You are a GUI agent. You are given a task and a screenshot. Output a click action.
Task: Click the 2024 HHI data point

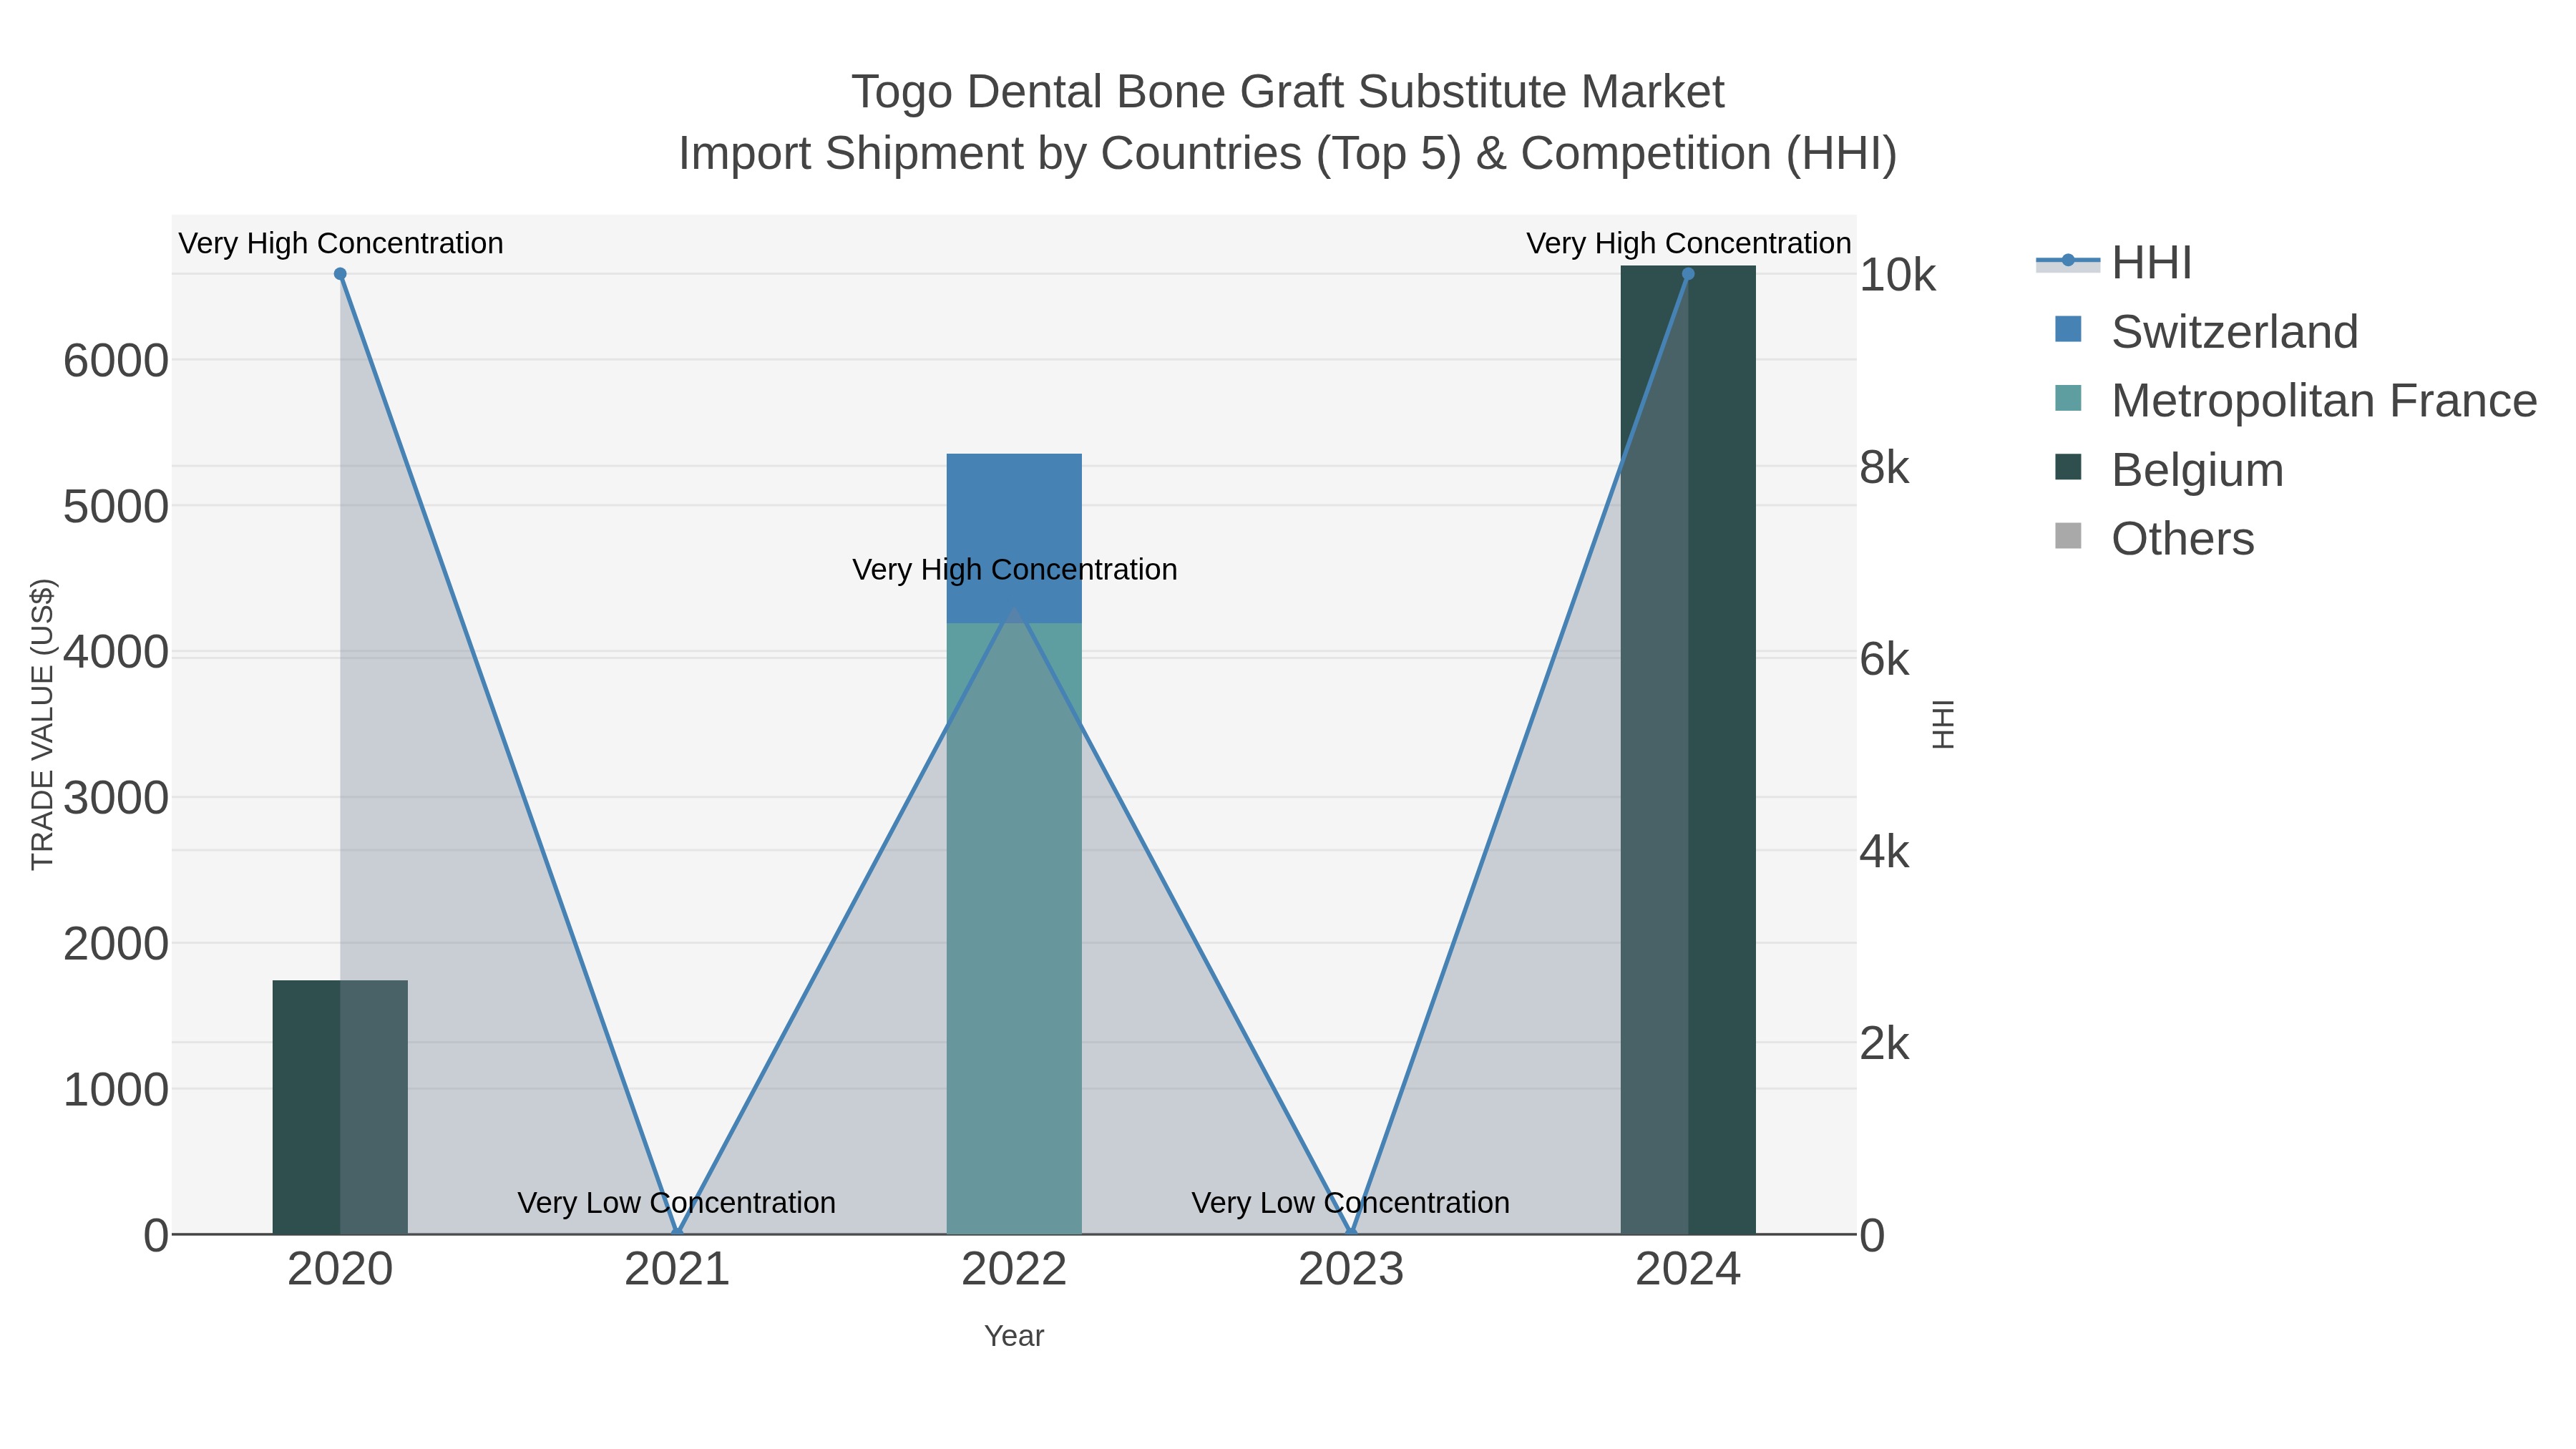1688,274
